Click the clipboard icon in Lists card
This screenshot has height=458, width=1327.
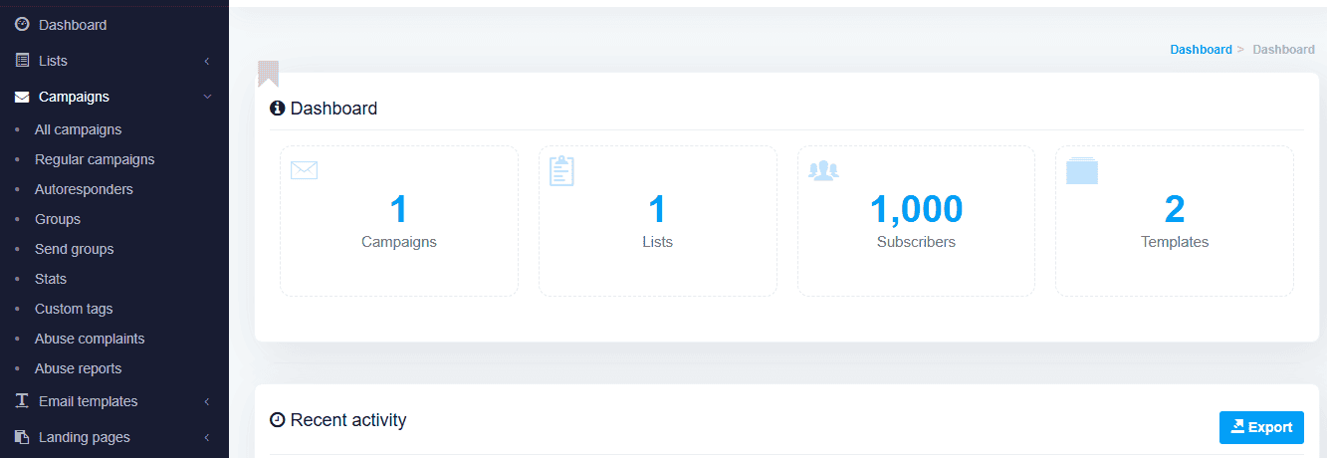562,170
